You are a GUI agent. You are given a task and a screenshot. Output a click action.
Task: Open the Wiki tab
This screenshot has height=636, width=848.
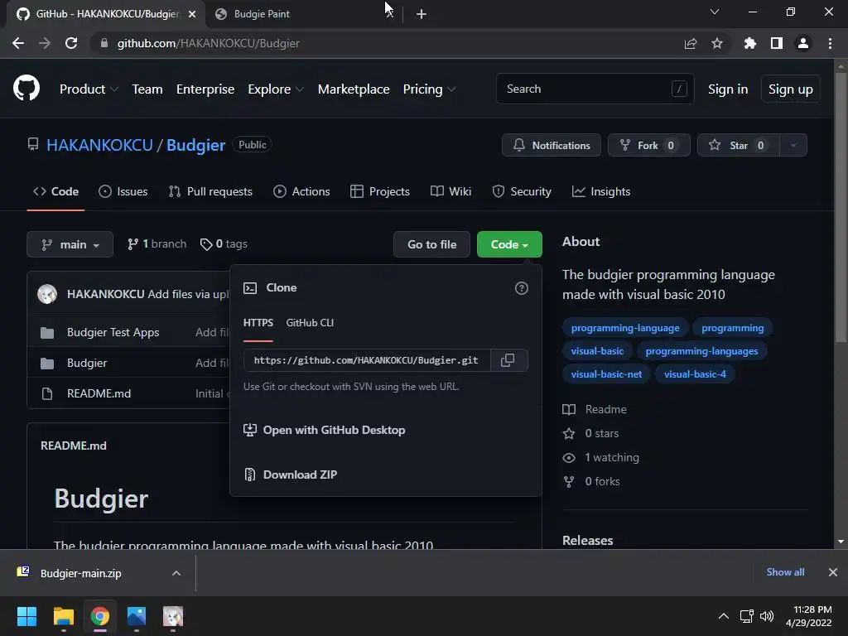click(451, 191)
